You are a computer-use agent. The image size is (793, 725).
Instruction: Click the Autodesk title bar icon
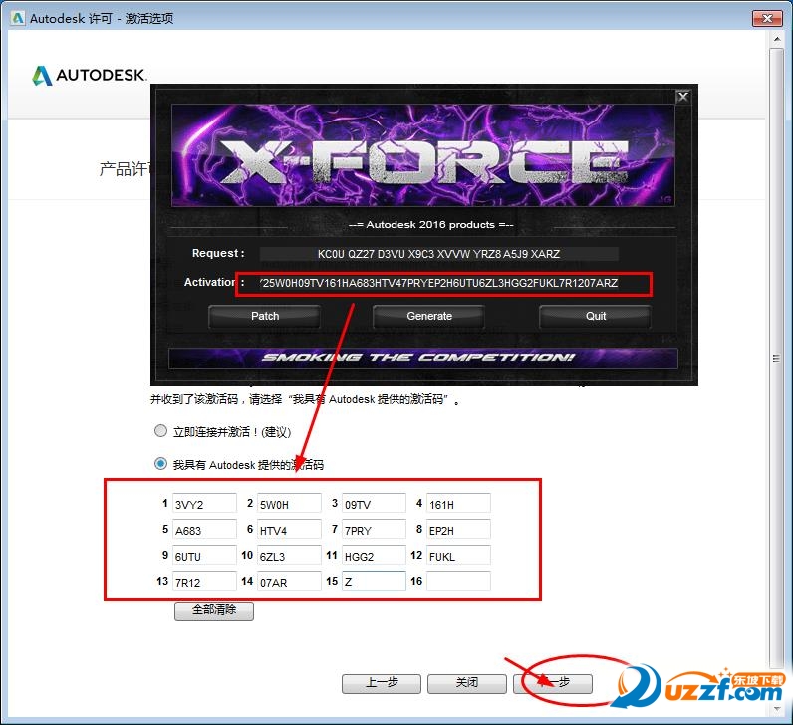pyautogui.click(x=15, y=17)
